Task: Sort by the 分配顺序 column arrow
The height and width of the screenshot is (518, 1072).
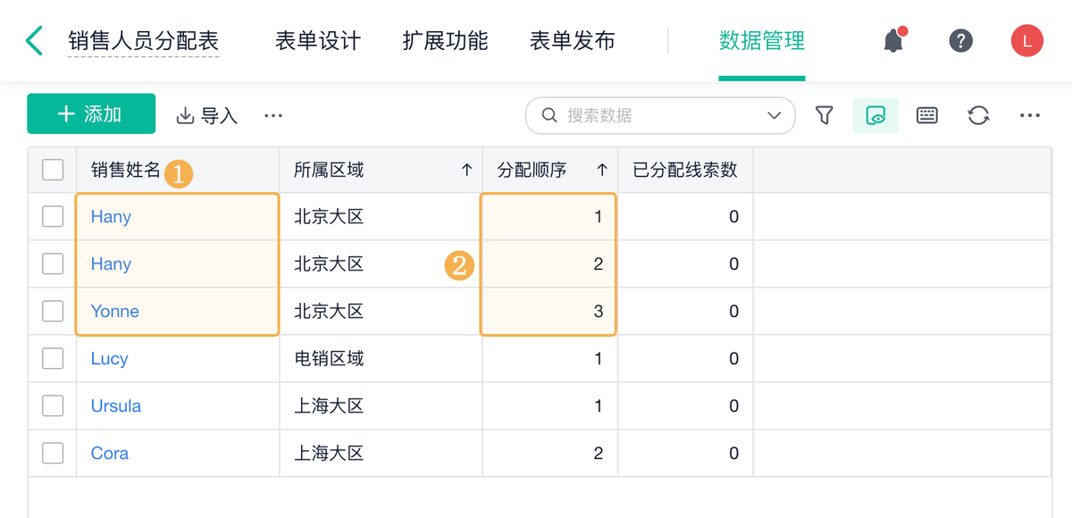Action: (x=602, y=170)
